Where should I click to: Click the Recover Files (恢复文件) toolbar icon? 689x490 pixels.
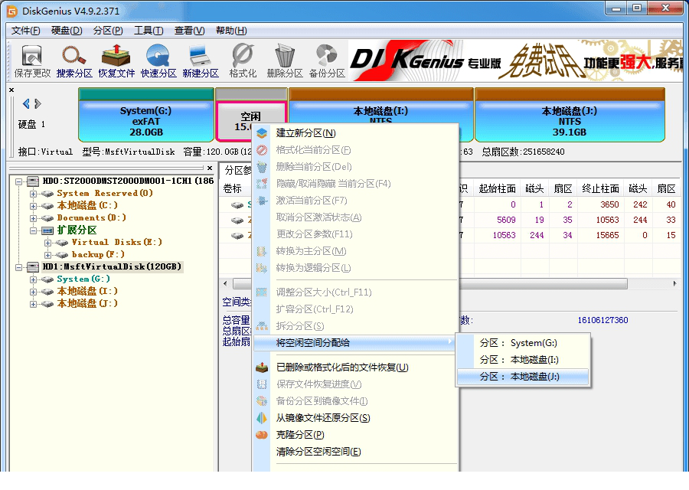[116, 61]
